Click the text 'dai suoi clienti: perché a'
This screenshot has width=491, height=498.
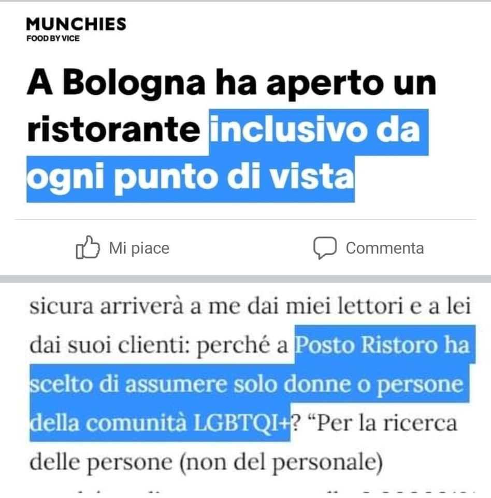(x=158, y=345)
